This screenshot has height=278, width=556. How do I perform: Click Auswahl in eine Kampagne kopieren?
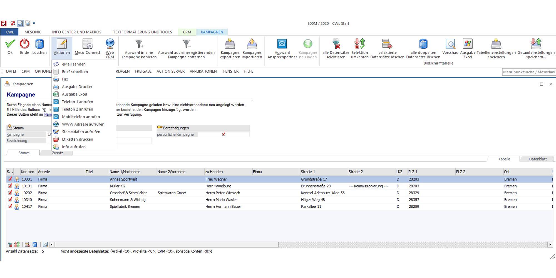[x=139, y=49]
